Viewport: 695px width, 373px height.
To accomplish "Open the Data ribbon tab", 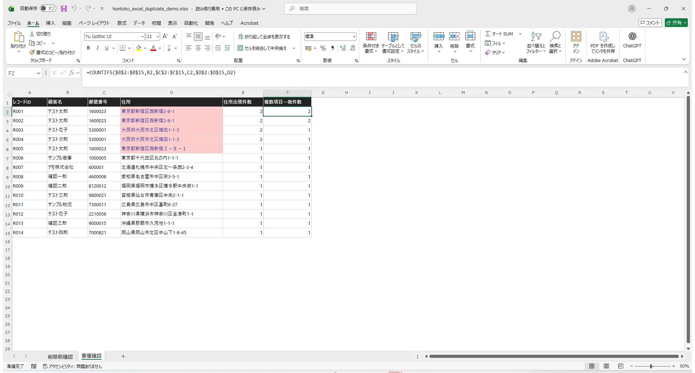I will pyautogui.click(x=139, y=23).
